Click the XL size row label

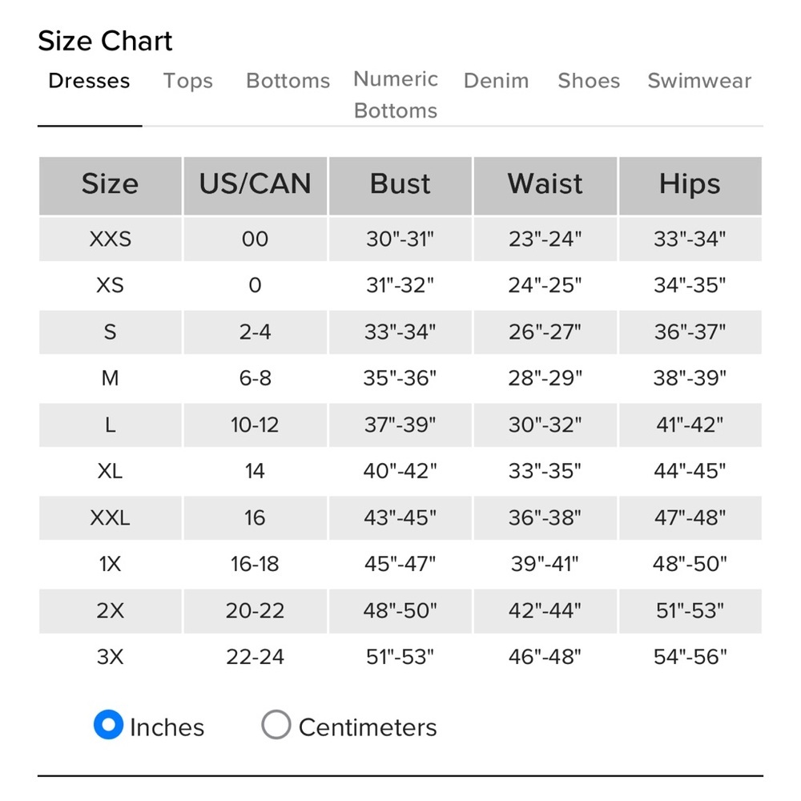111,471
